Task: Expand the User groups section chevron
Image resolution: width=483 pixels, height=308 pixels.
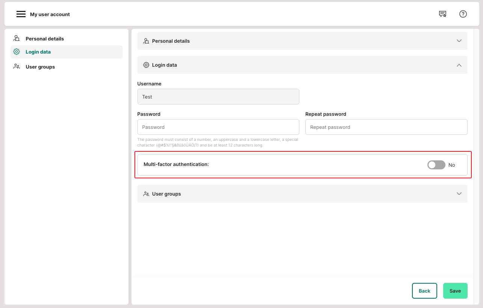Action: tap(459, 194)
